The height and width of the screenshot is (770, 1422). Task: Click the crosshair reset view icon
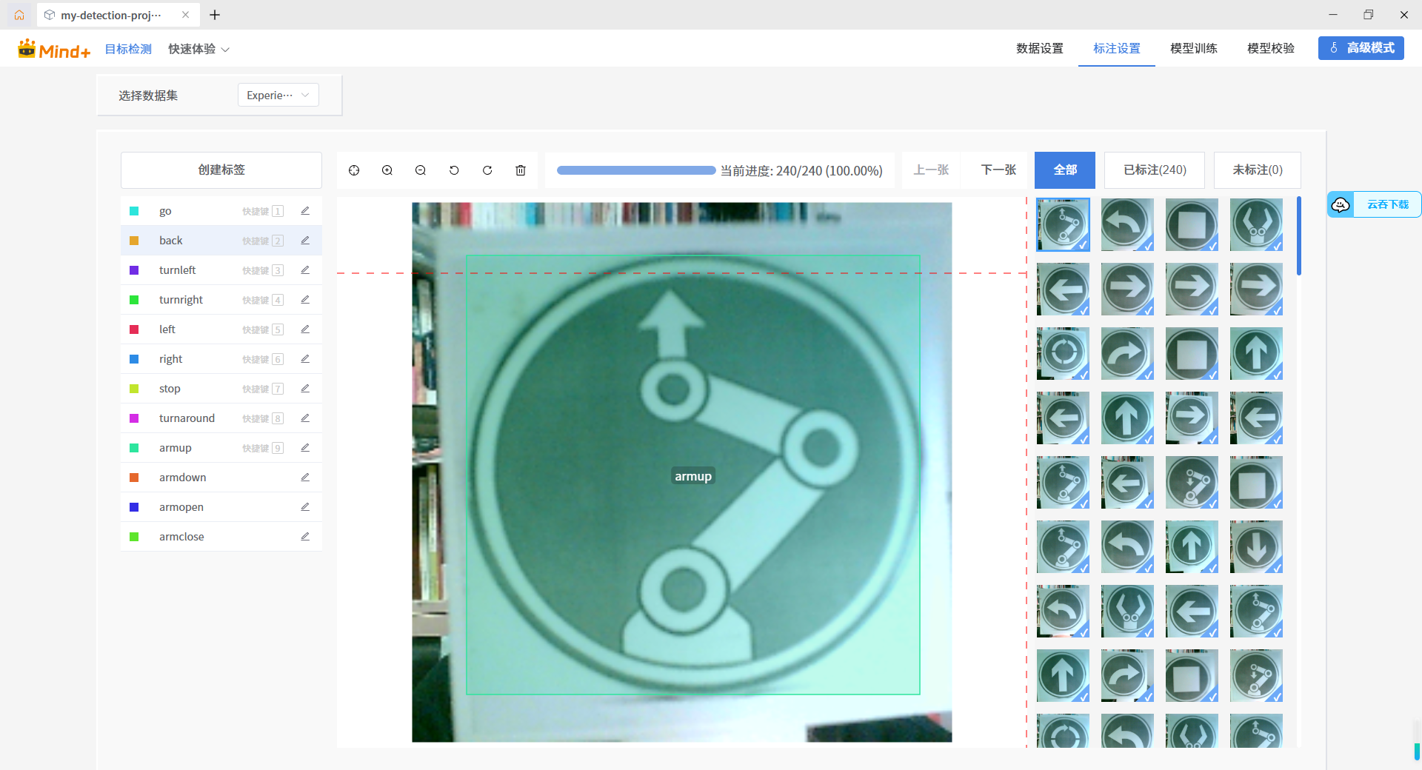[x=354, y=170]
